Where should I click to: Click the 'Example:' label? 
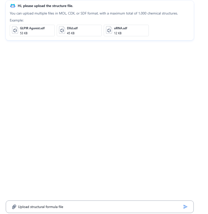pos(16,20)
